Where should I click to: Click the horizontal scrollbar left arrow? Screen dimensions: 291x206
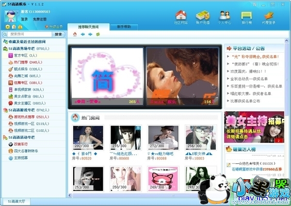[70, 195]
